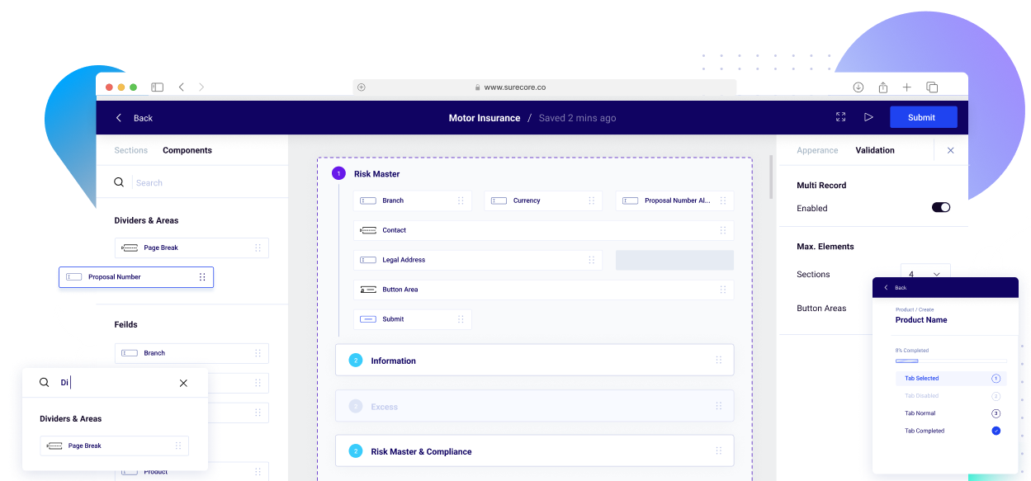Switch to the Apperance tab
Viewport: 1031px width, 481px height.
817,150
